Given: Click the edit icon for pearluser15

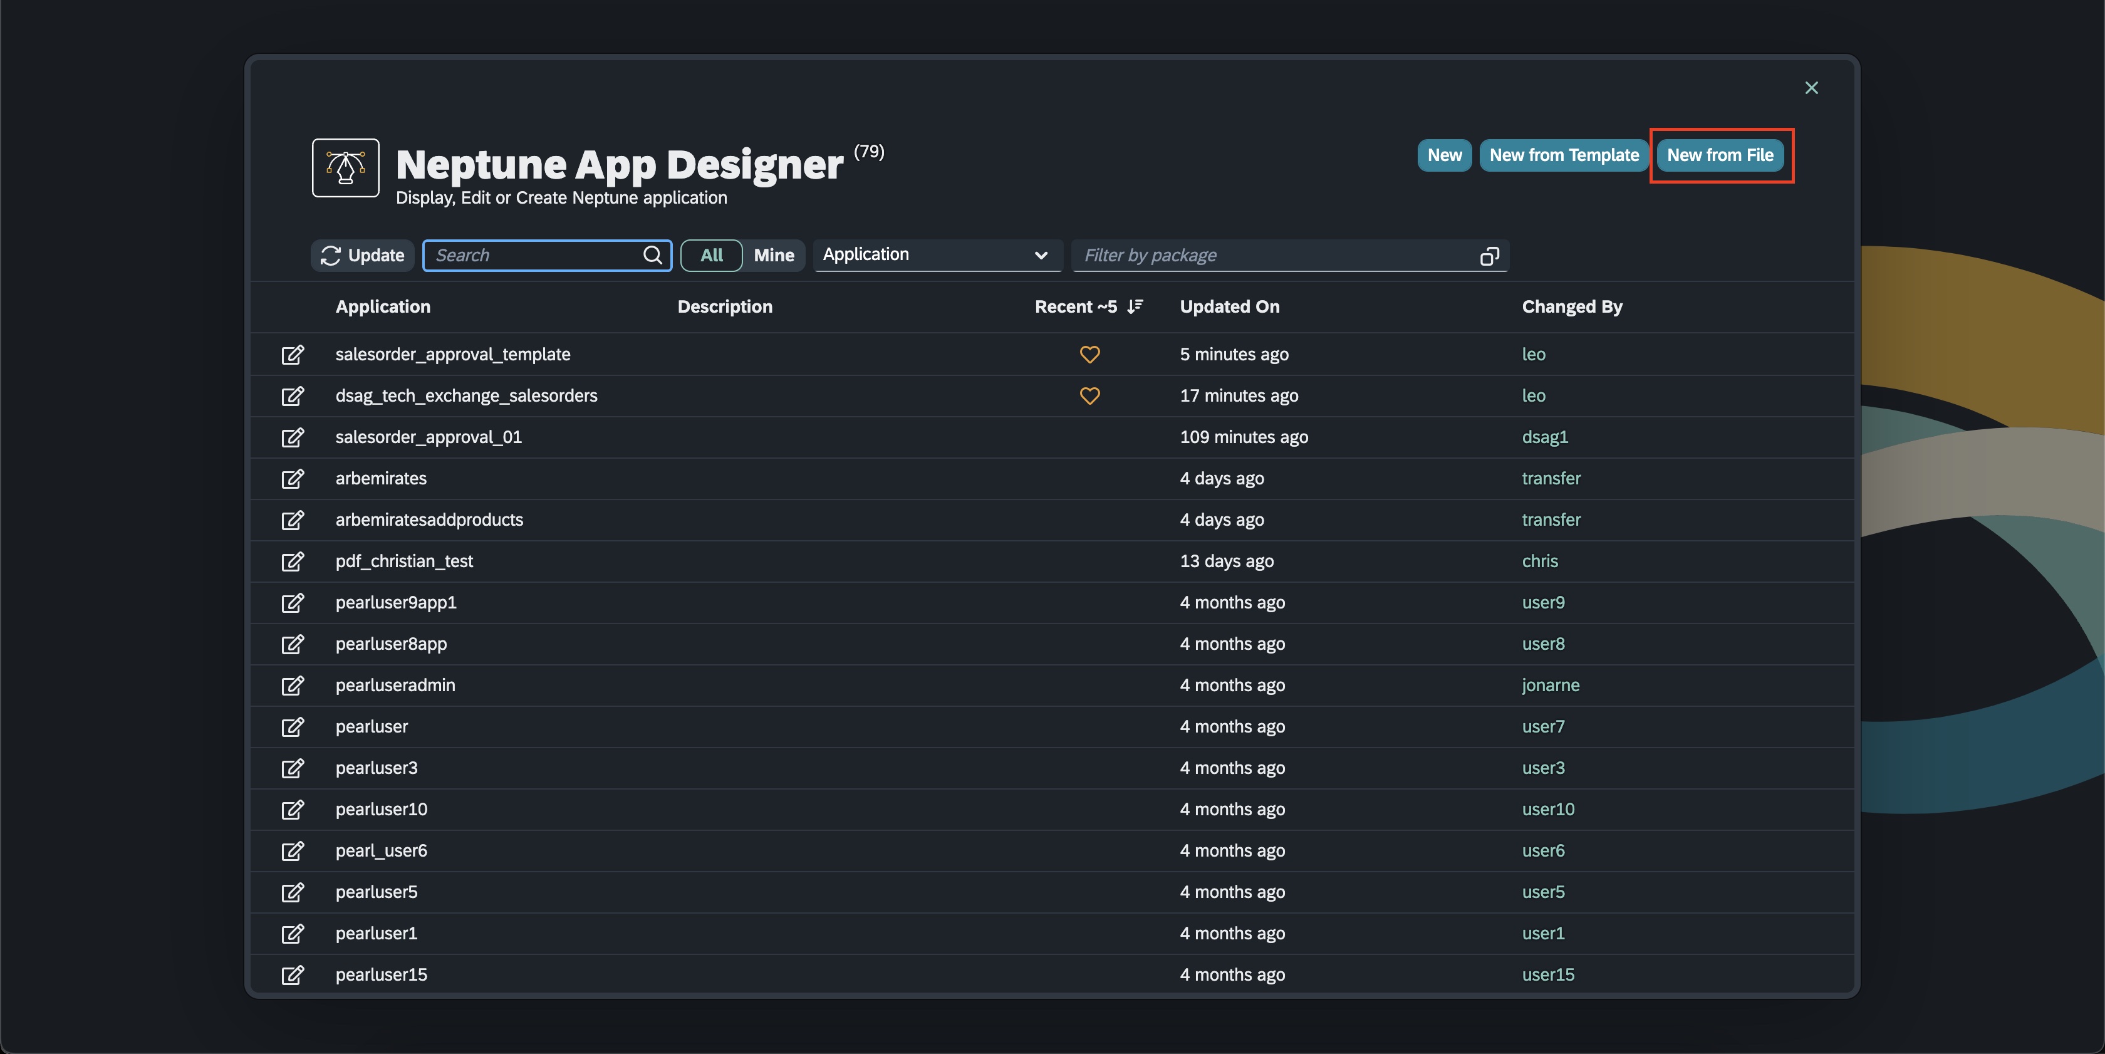Looking at the screenshot, I should [293, 975].
